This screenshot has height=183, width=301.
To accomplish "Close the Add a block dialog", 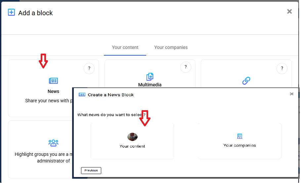I will tap(289, 12).
